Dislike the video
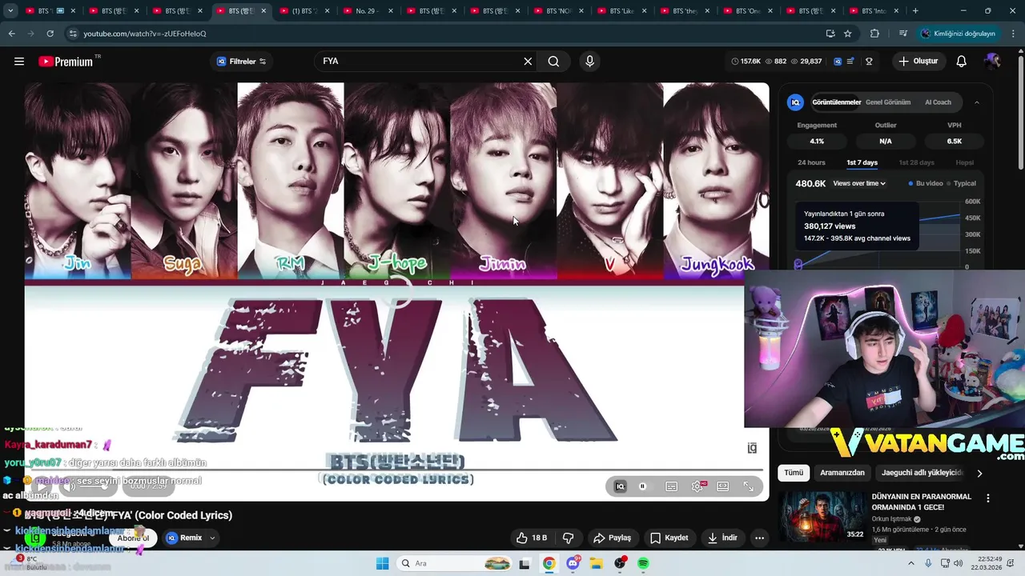1025x576 pixels. (x=568, y=538)
